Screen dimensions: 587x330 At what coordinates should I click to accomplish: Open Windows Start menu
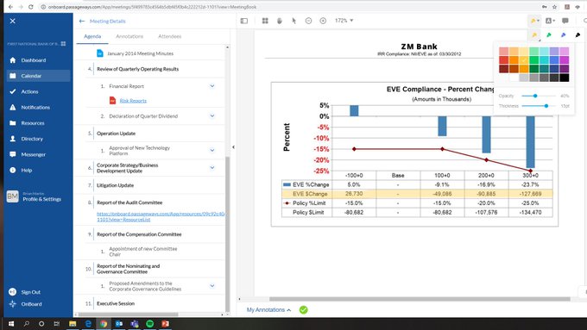[x=11, y=324]
